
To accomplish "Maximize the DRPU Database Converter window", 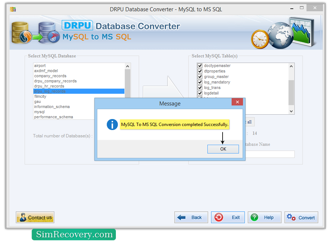I will coord(302,8).
